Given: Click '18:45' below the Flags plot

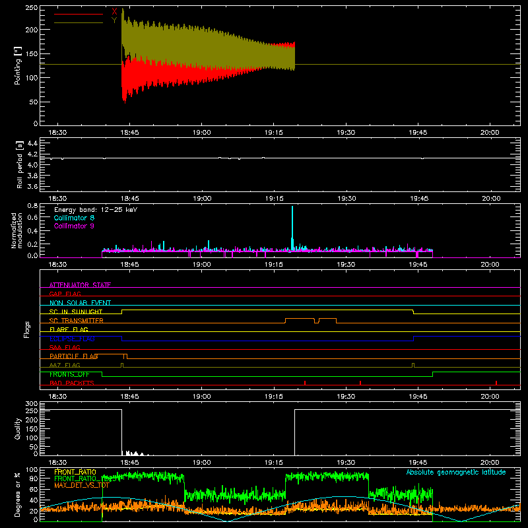Looking at the screenshot, I should click(x=129, y=397).
